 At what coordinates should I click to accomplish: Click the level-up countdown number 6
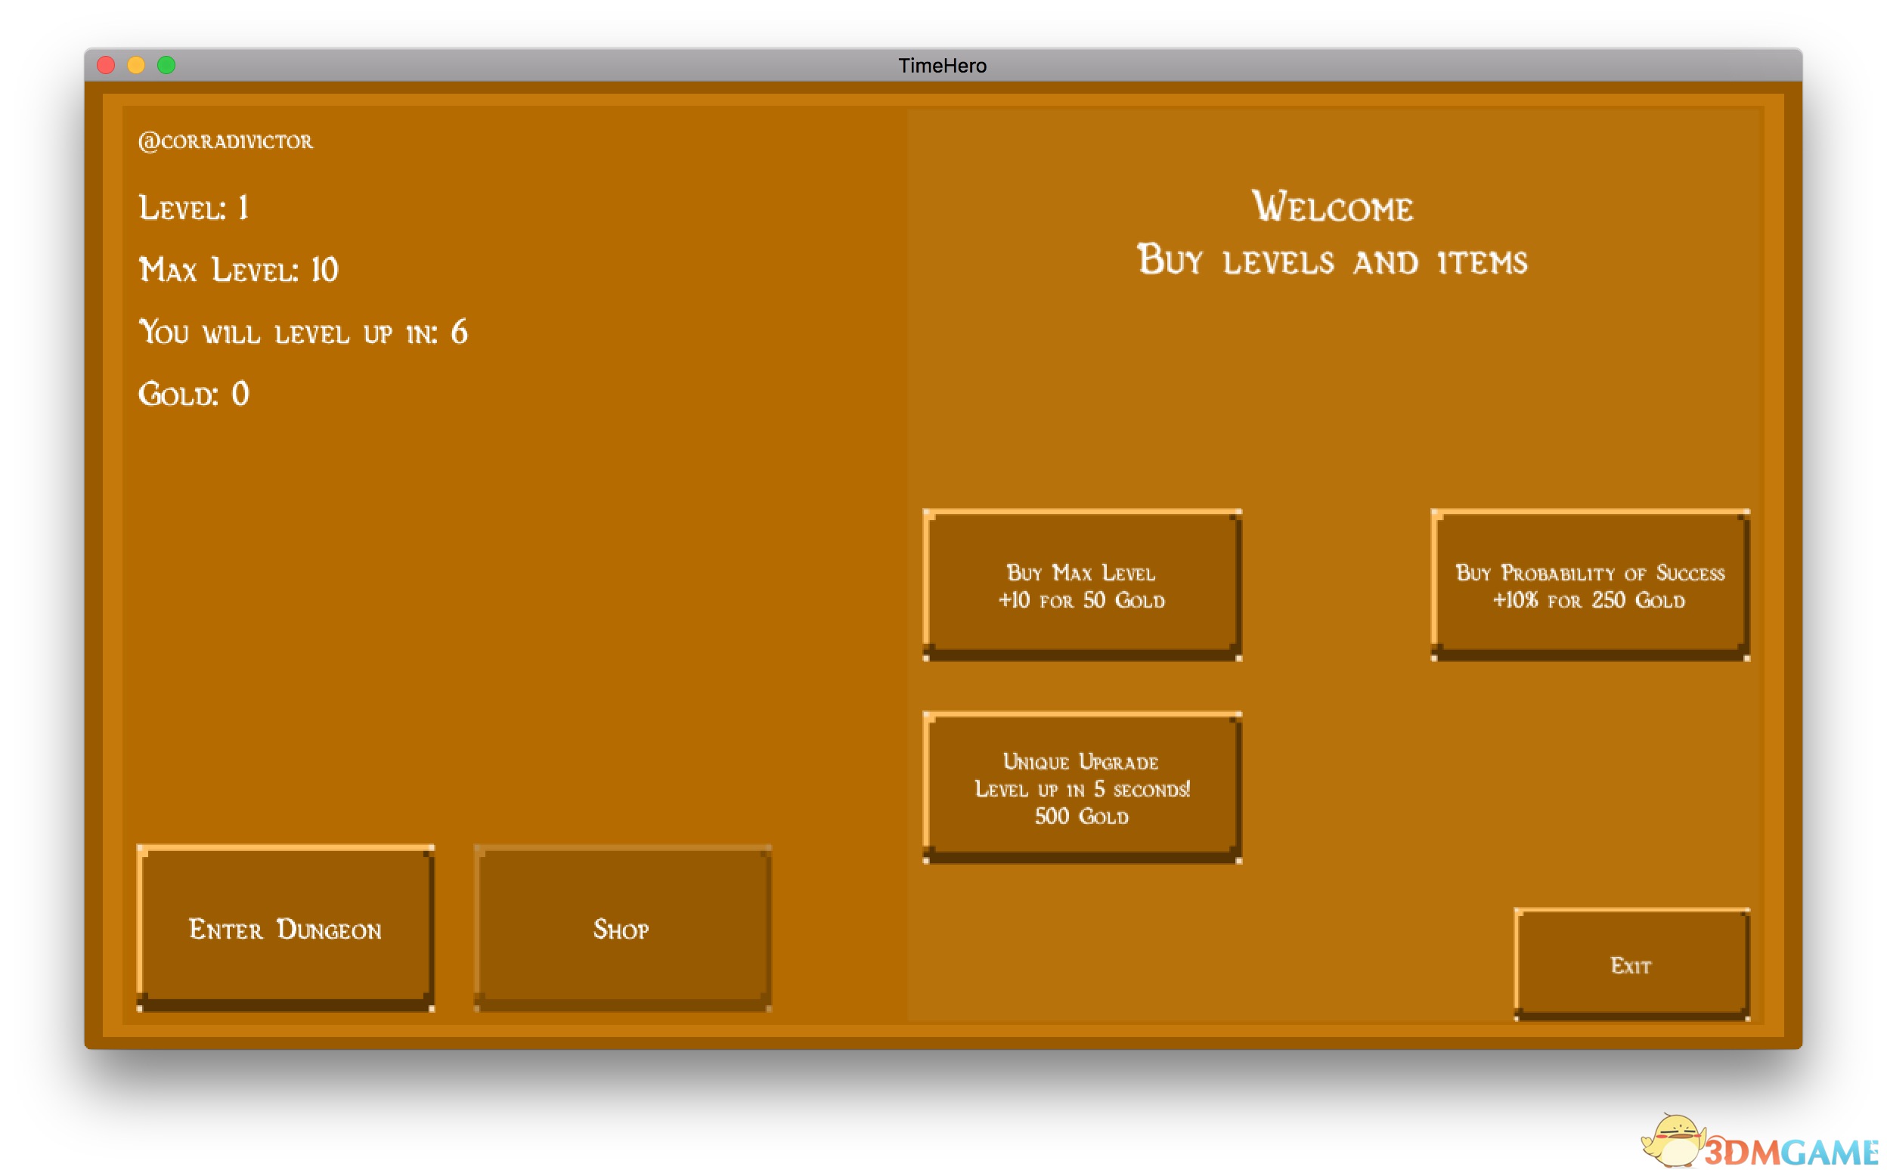click(459, 332)
